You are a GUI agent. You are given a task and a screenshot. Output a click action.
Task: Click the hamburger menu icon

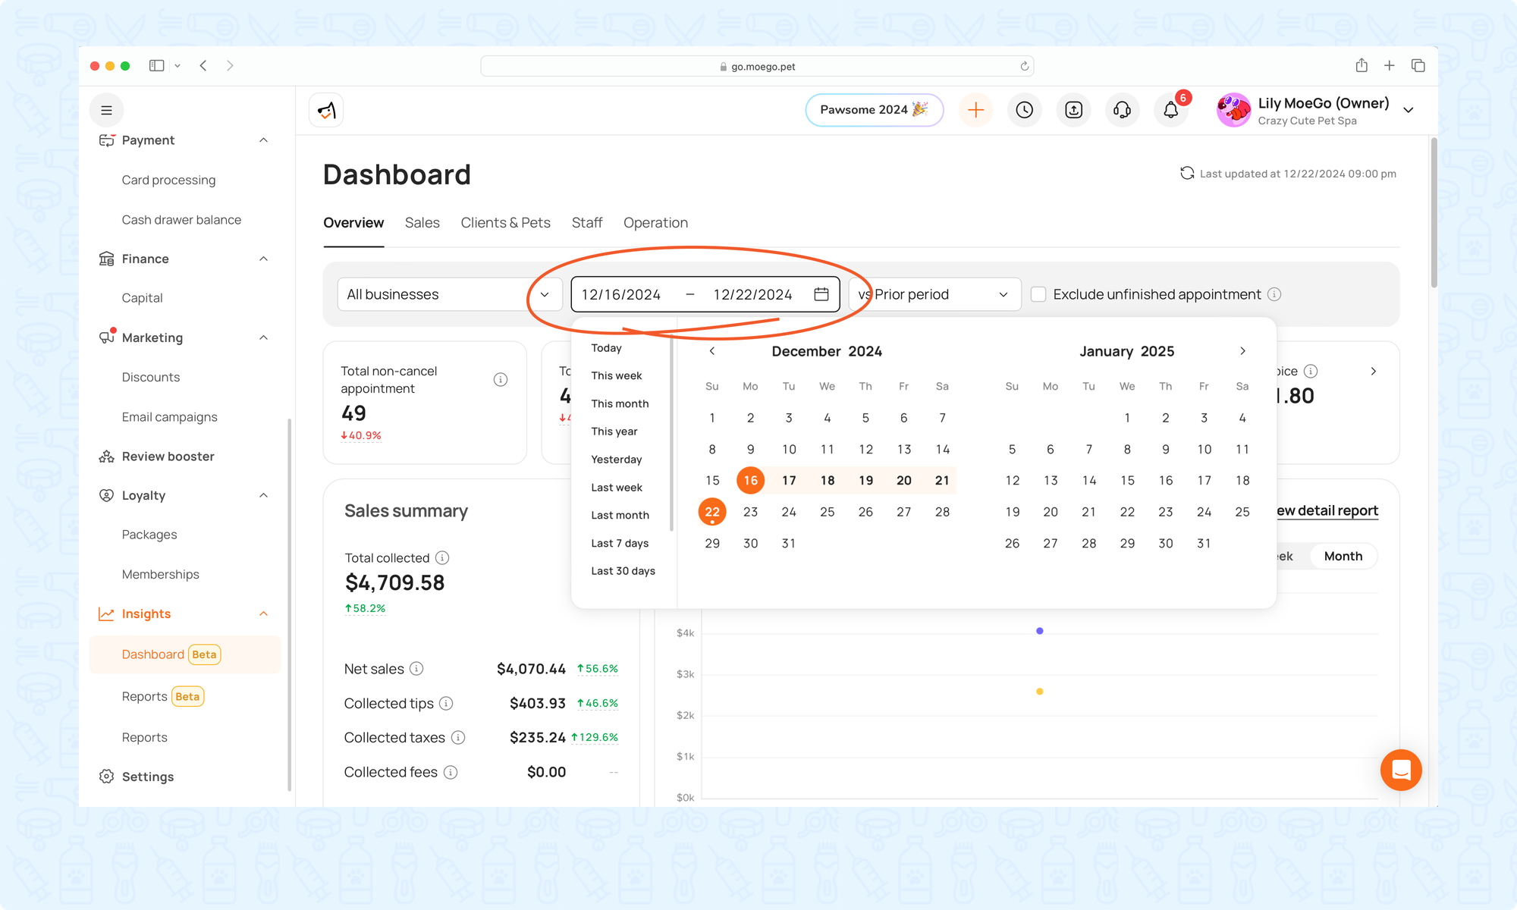(x=107, y=110)
